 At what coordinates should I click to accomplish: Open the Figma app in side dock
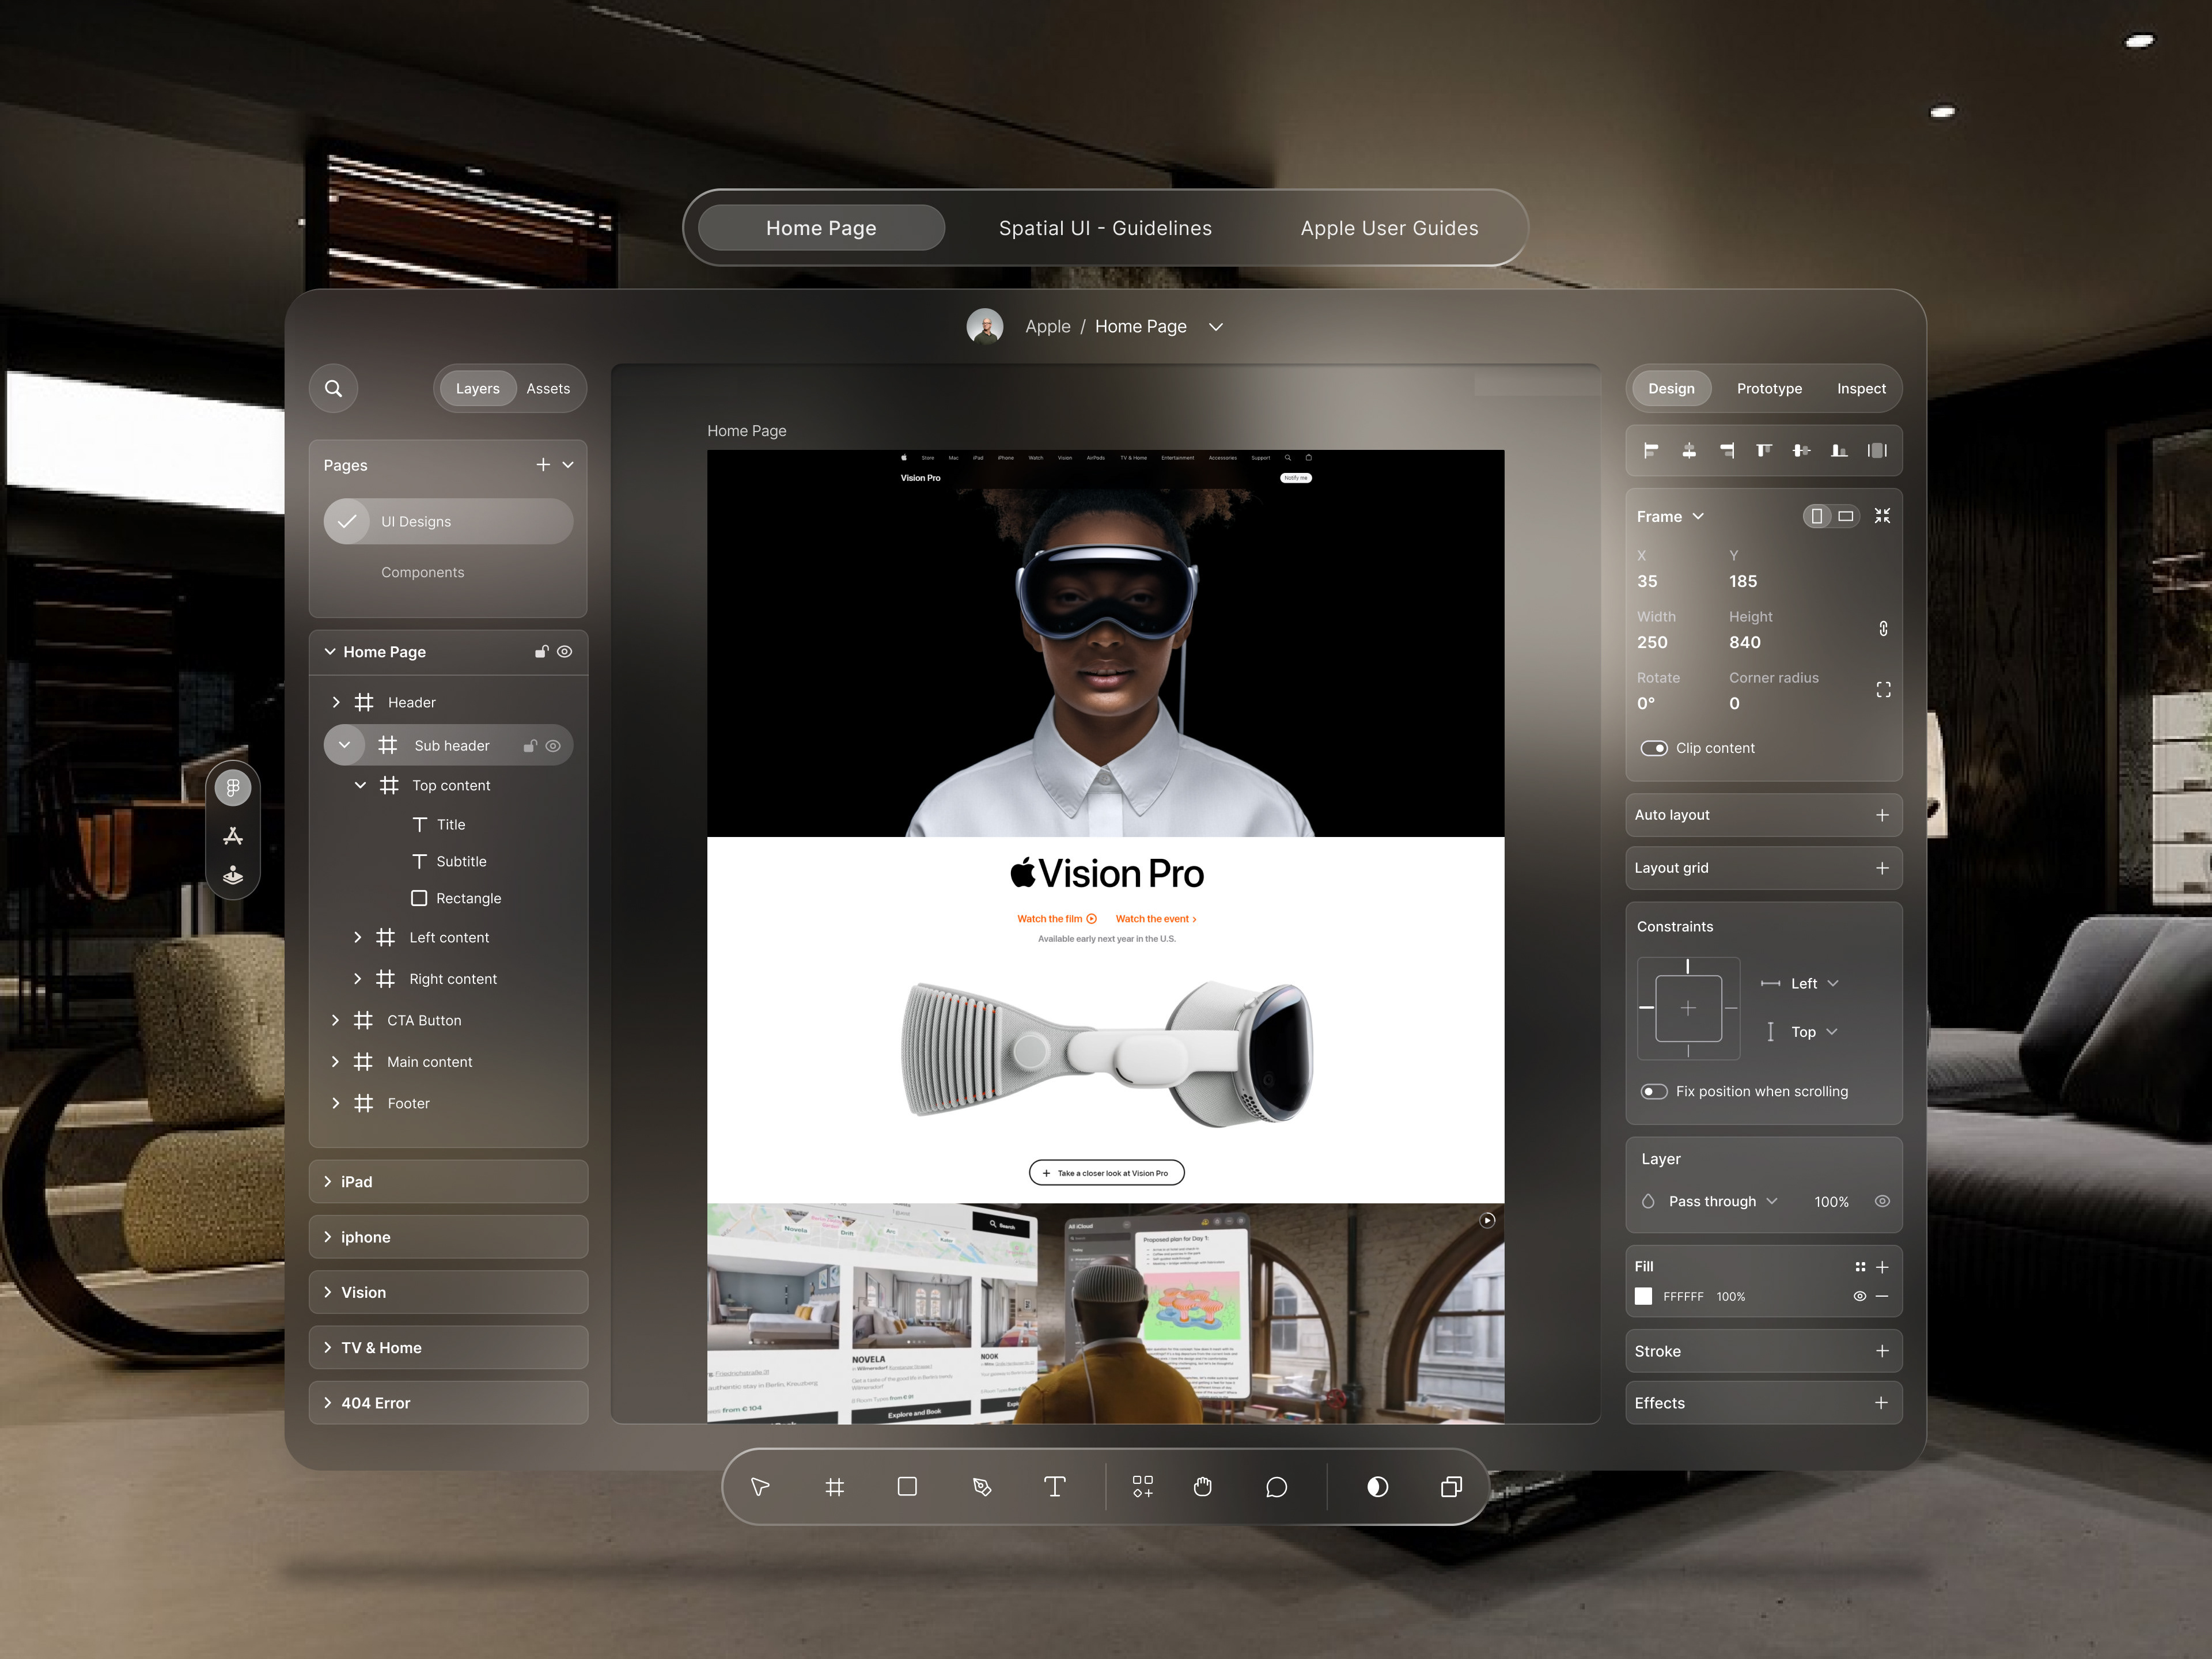(x=233, y=788)
